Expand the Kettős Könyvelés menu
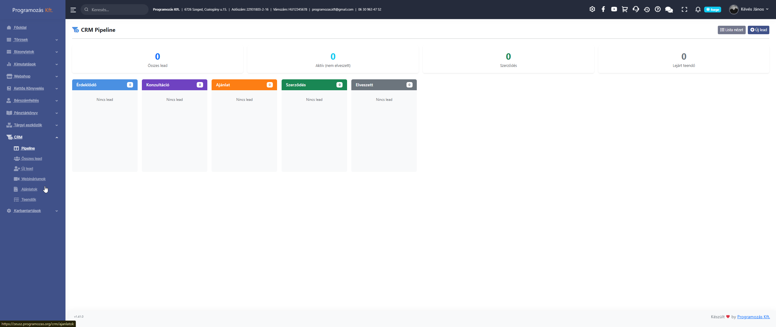The width and height of the screenshot is (776, 327). coord(32,88)
